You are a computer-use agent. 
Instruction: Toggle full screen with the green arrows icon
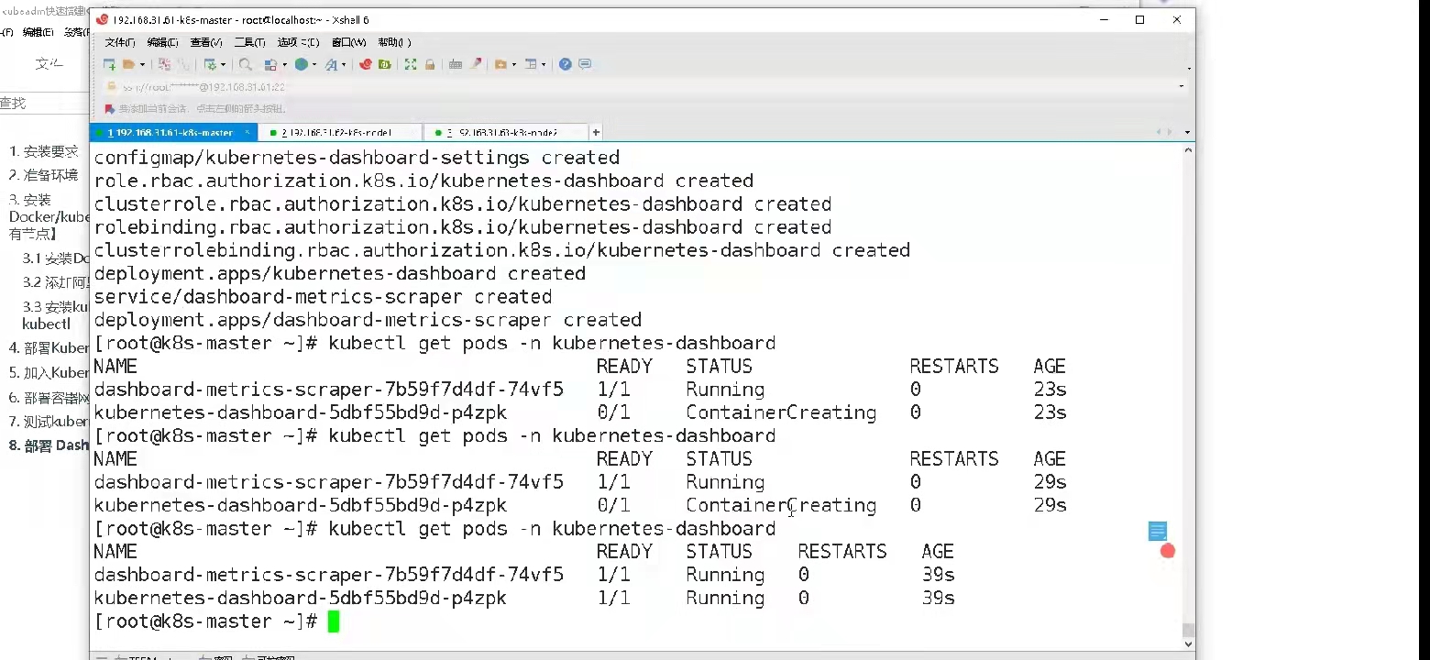pyautogui.click(x=410, y=64)
